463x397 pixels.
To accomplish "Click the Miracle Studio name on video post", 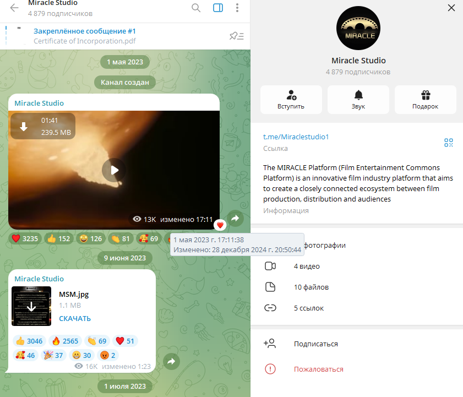I will 39,103.
